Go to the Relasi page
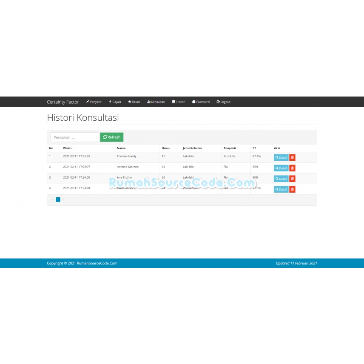 134,102
